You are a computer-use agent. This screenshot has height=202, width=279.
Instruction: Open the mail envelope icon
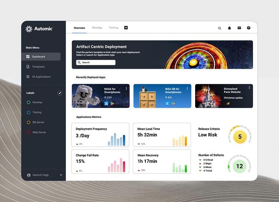[x=239, y=28]
